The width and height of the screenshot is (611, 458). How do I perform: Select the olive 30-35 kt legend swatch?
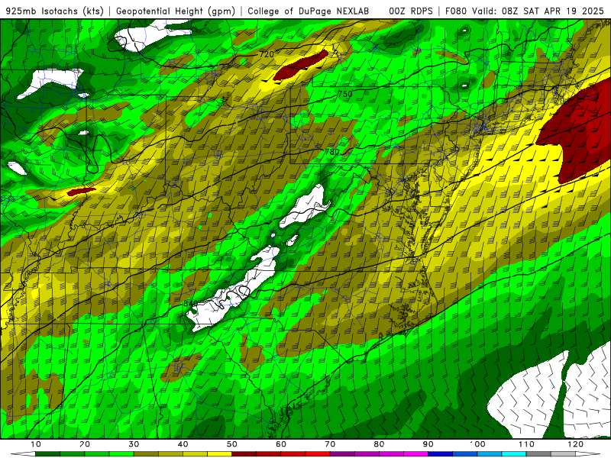[146, 454]
